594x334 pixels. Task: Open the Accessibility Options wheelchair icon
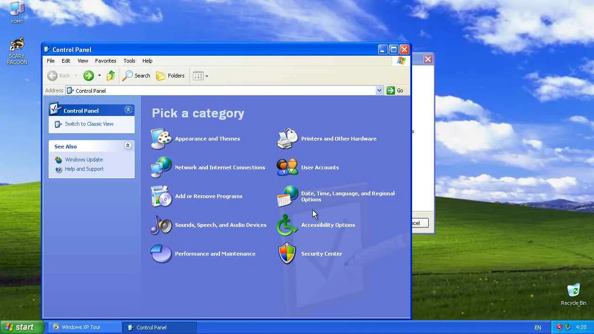pos(288,225)
